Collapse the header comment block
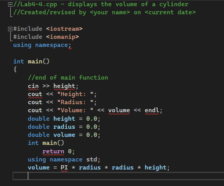 (x=10, y=4)
